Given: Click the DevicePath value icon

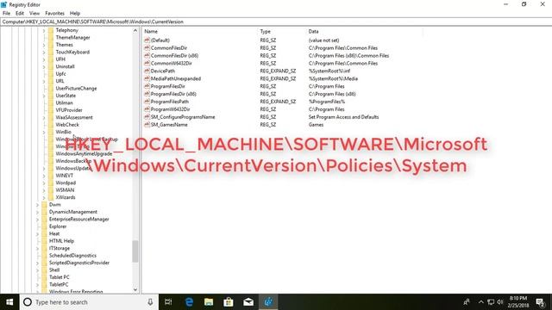Looking at the screenshot, I should click(x=147, y=71).
